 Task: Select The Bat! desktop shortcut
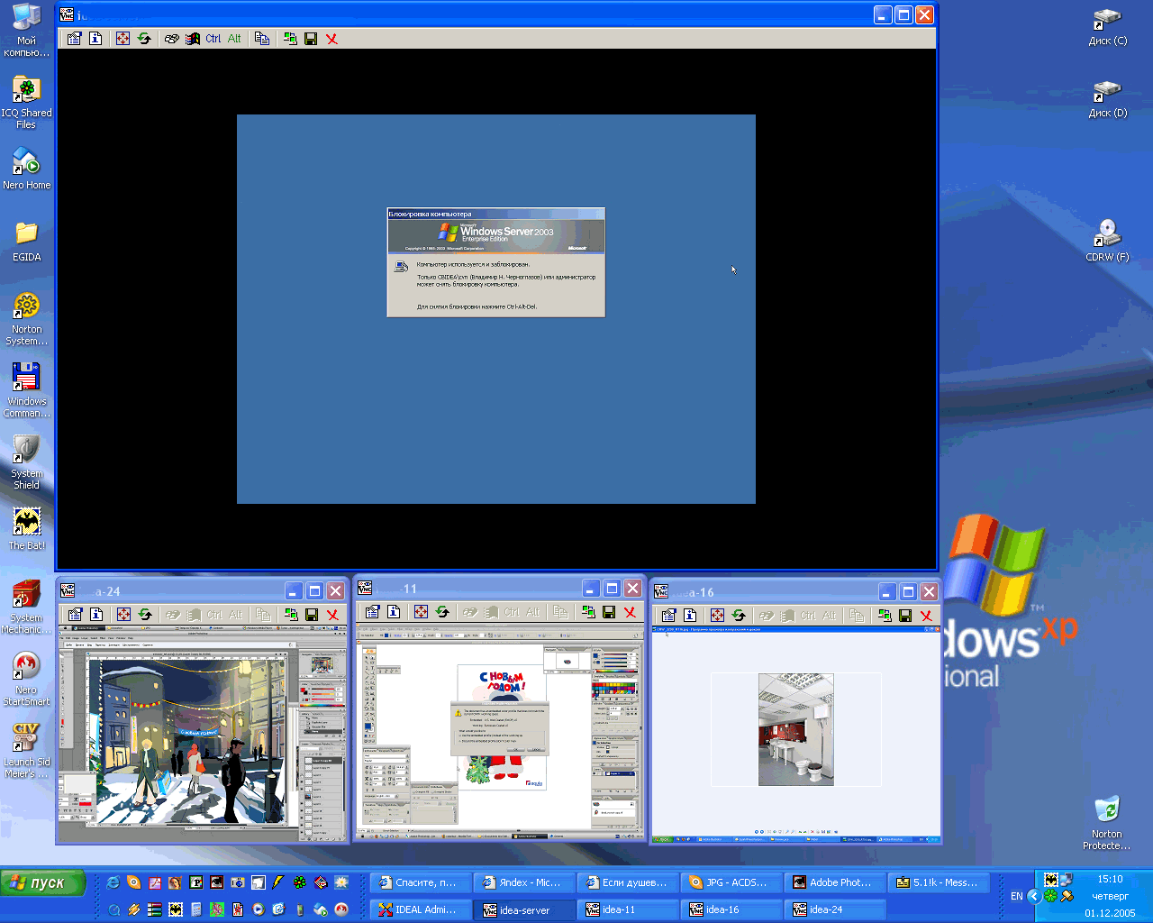tap(26, 528)
